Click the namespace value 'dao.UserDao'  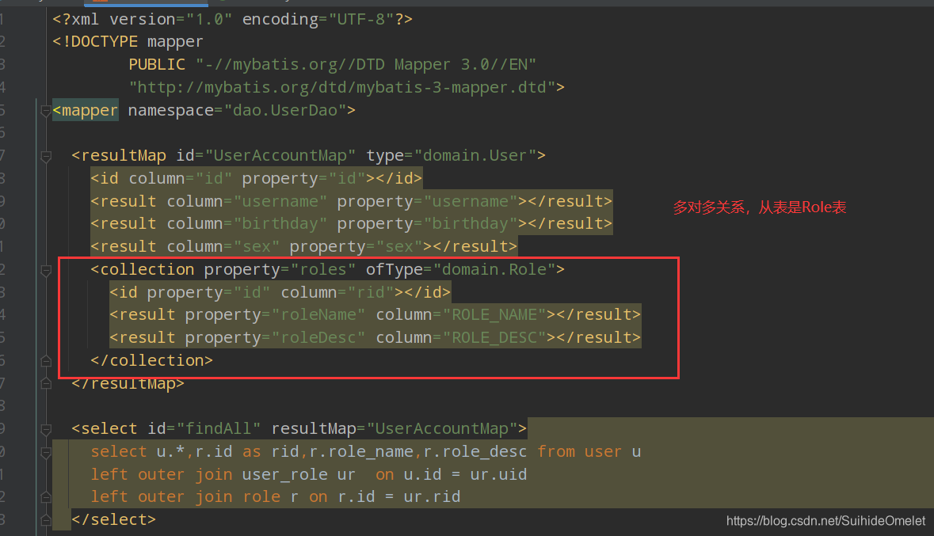(285, 111)
